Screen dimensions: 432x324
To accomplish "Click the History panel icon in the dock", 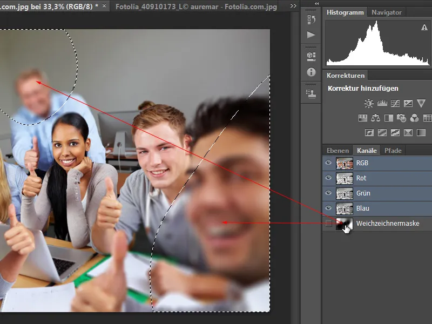I will click(310, 20).
